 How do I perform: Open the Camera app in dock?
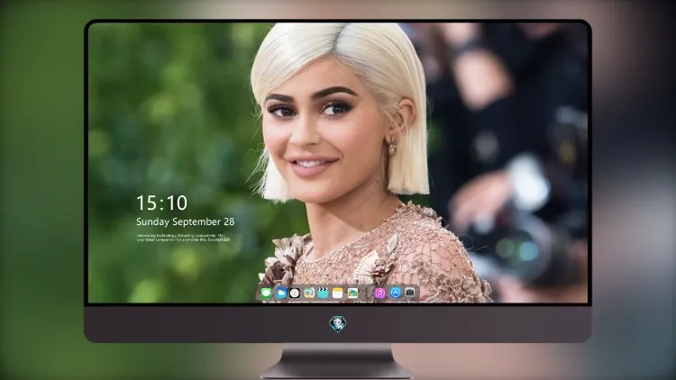click(410, 293)
